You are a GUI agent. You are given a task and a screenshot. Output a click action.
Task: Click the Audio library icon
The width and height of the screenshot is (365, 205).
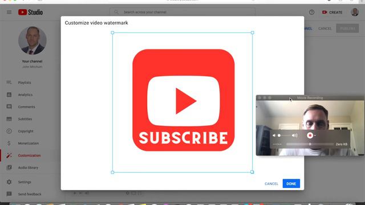(x=9, y=167)
